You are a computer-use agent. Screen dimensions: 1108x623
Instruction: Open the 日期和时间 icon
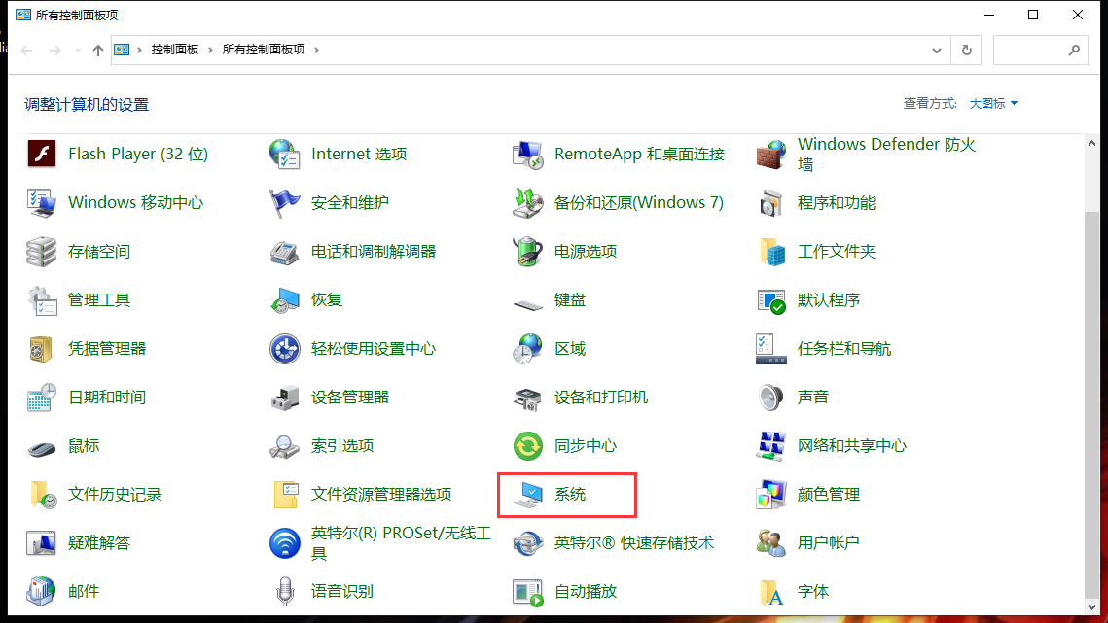(x=42, y=397)
